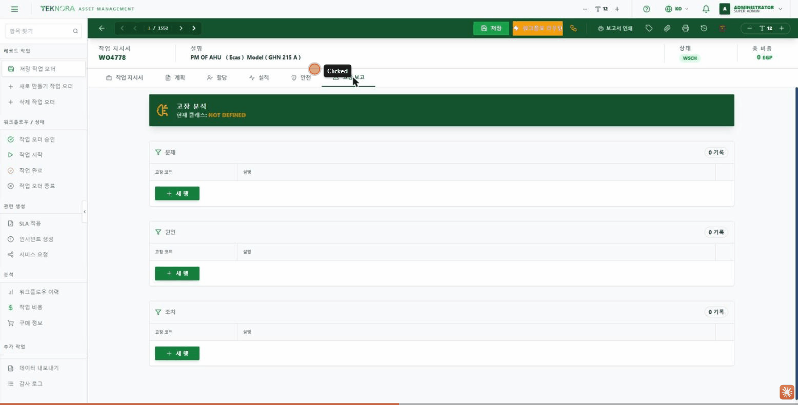The height and width of the screenshot is (405, 798).
Task: Click WSCH status badge
Action: tap(690, 58)
